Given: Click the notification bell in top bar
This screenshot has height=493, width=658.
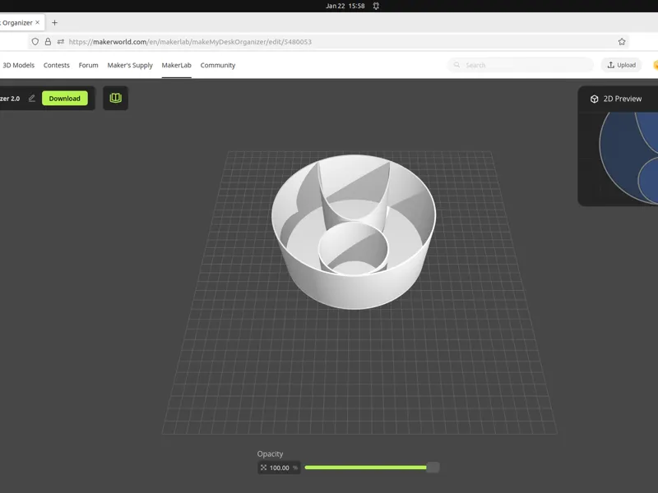Looking at the screenshot, I should 376,6.
